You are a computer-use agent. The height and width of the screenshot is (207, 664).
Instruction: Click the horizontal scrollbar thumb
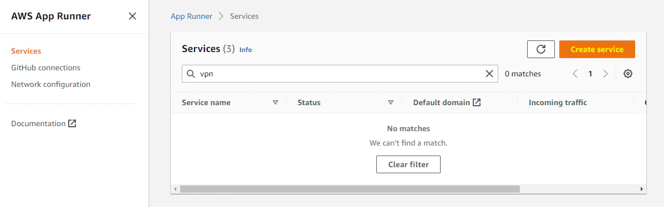click(x=350, y=189)
